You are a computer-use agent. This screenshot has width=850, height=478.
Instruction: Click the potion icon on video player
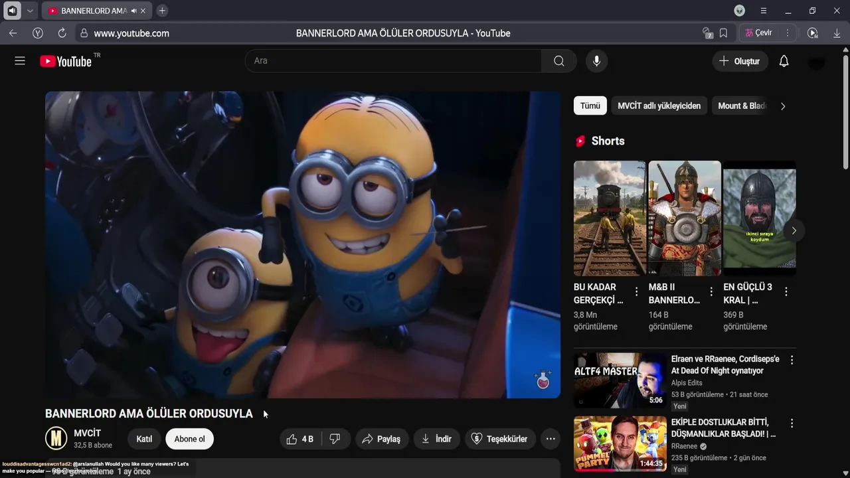(x=543, y=380)
